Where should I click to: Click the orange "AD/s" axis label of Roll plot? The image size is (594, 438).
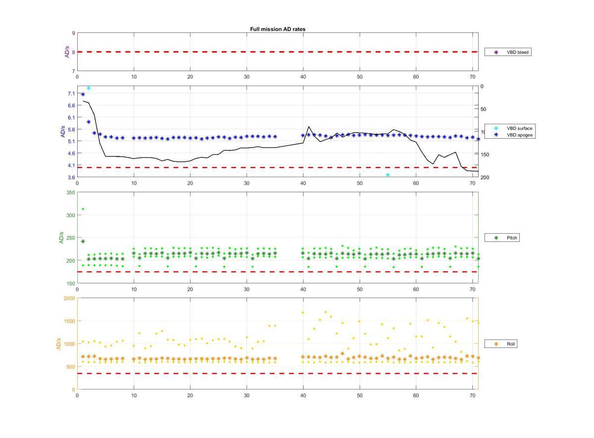(x=58, y=344)
